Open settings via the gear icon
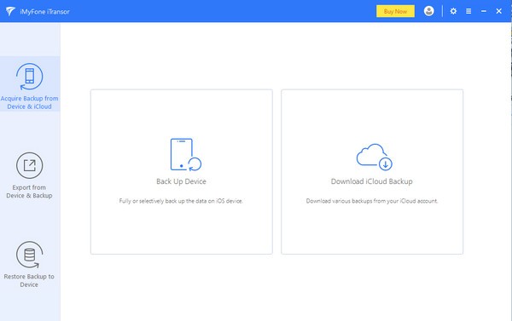512x321 pixels. pyautogui.click(x=453, y=11)
